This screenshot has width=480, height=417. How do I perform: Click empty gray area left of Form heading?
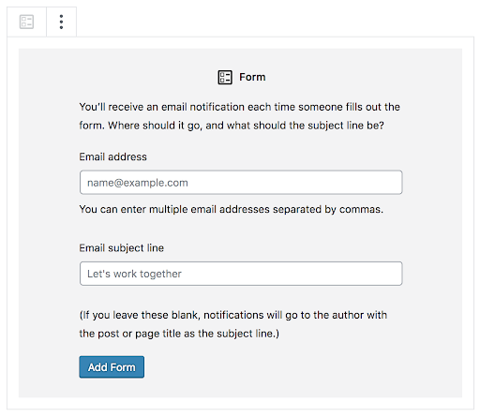pos(119,77)
